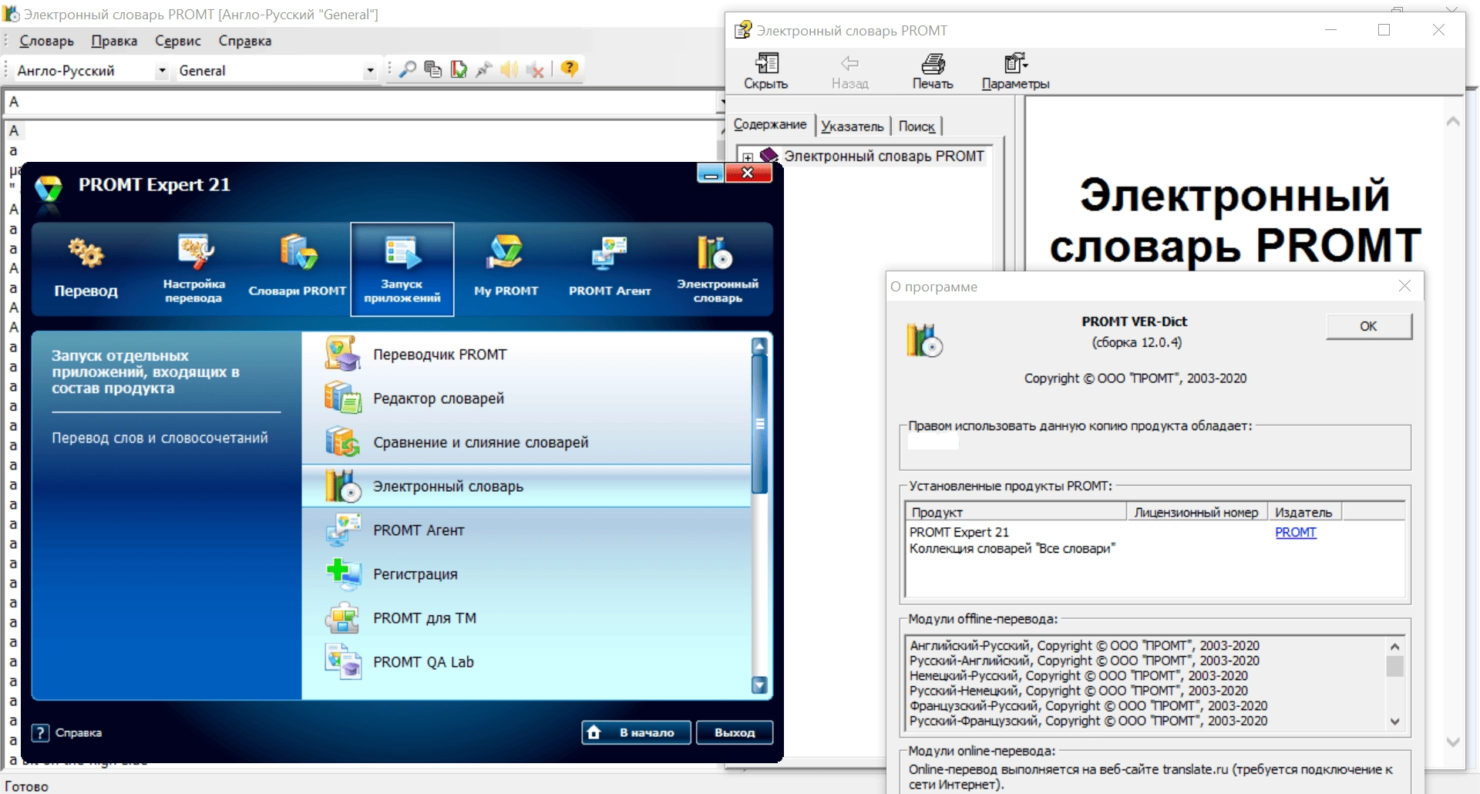Launch PROMT QA Lab

coord(526,662)
